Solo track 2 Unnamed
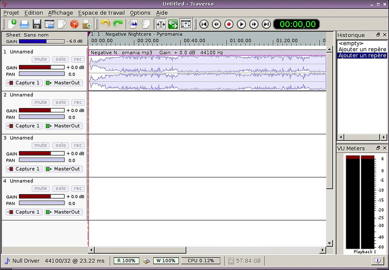Viewport: 389px width, 270px height. pyautogui.click(x=60, y=102)
